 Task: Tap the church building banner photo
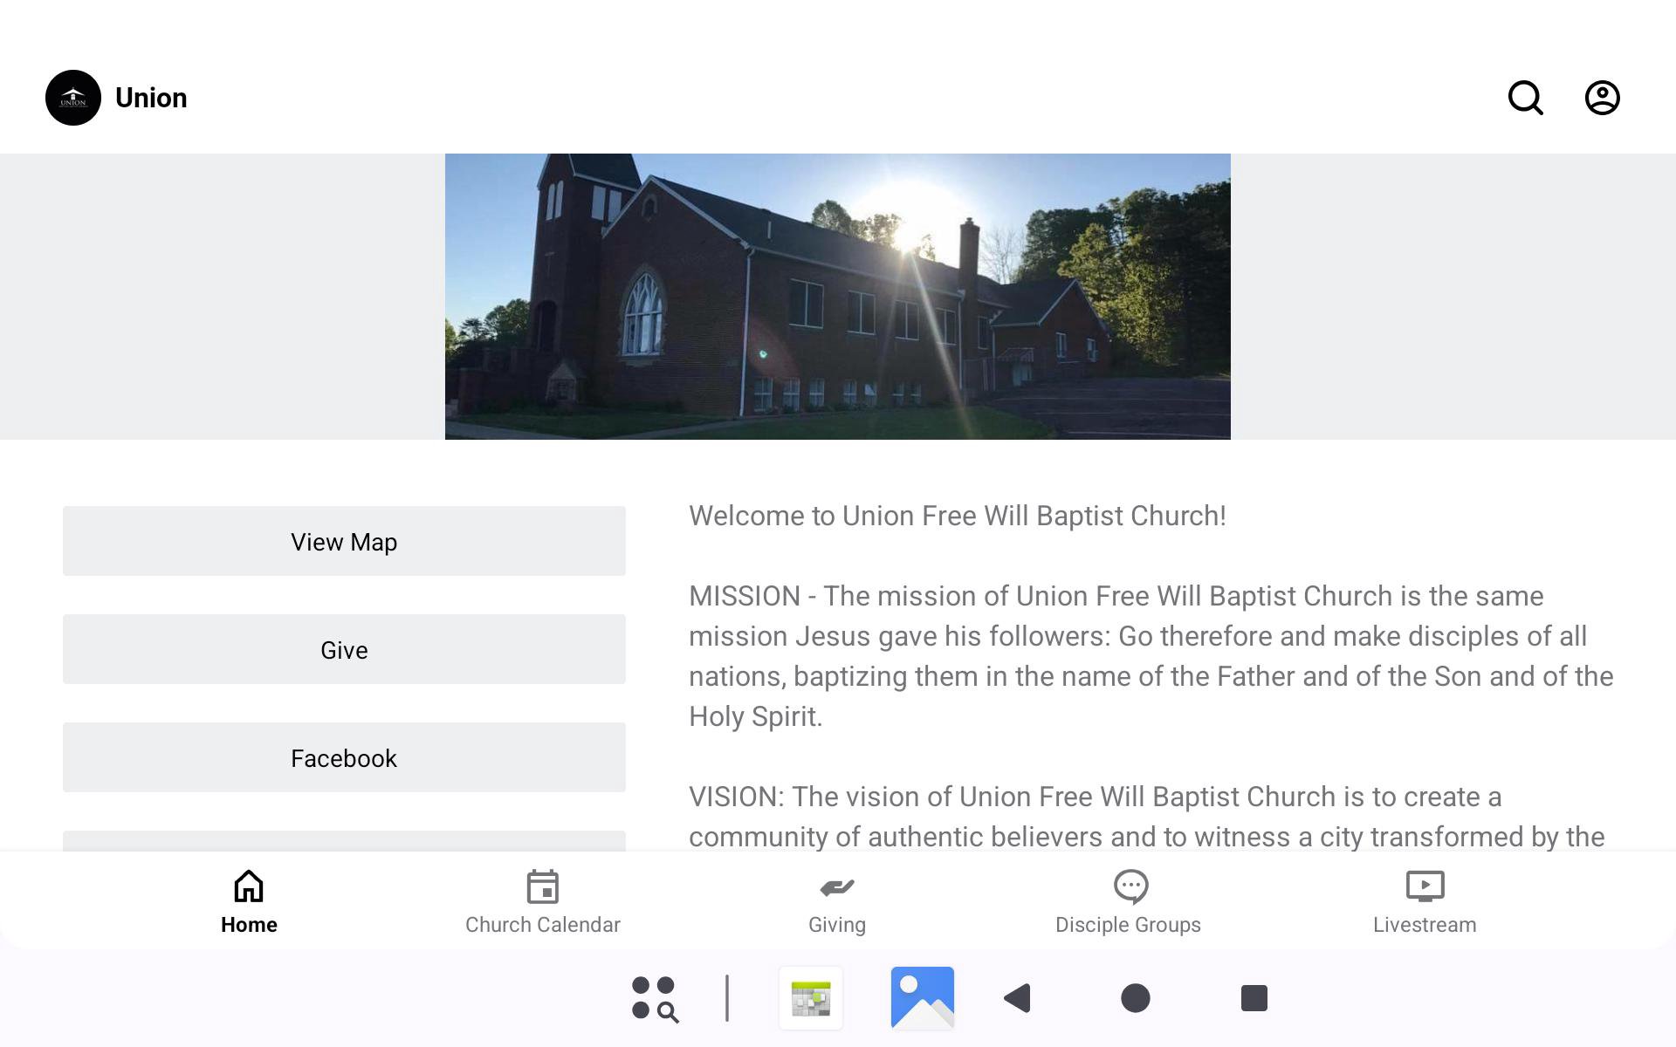pyautogui.click(x=838, y=297)
